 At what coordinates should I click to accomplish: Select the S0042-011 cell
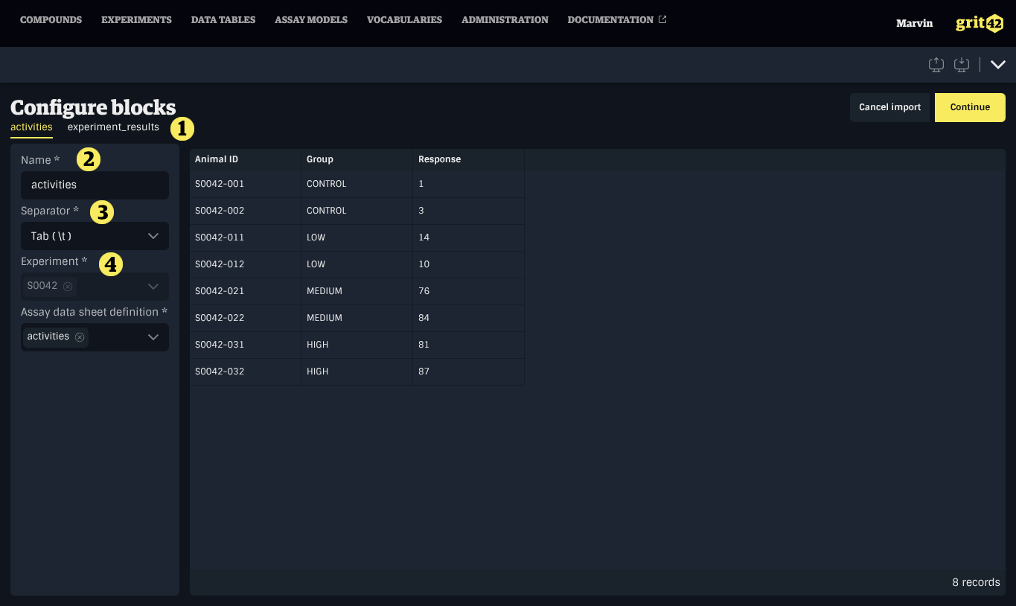click(246, 237)
